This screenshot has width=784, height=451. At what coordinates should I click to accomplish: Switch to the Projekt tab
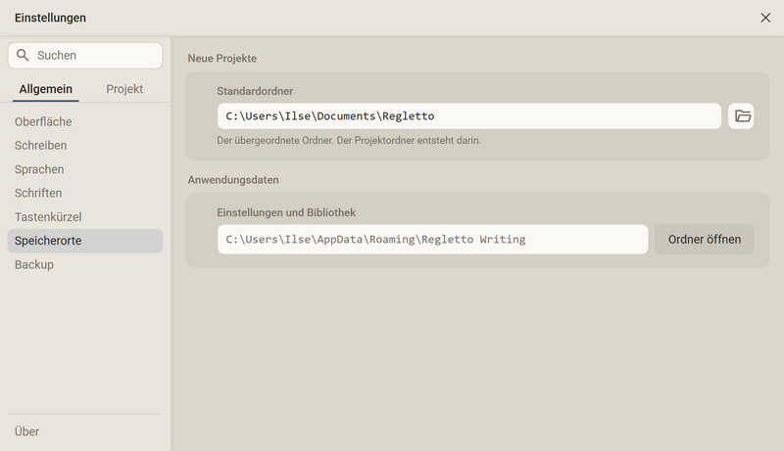[124, 89]
